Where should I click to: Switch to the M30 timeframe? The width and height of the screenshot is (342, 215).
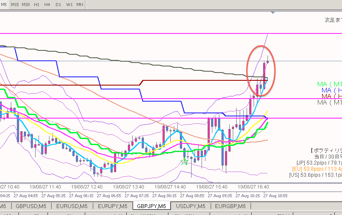click(x=26, y=4)
